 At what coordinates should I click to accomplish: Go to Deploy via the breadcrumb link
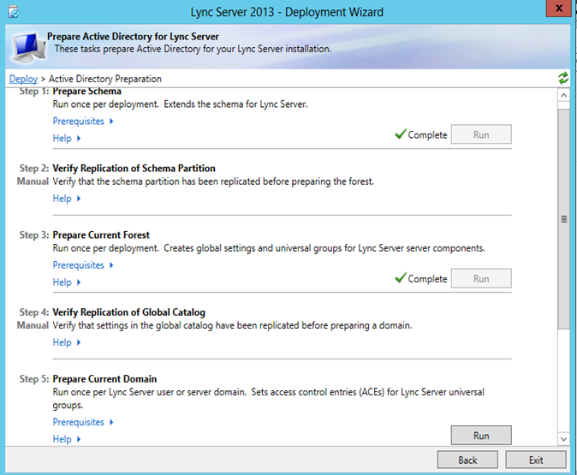coord(23,79)
